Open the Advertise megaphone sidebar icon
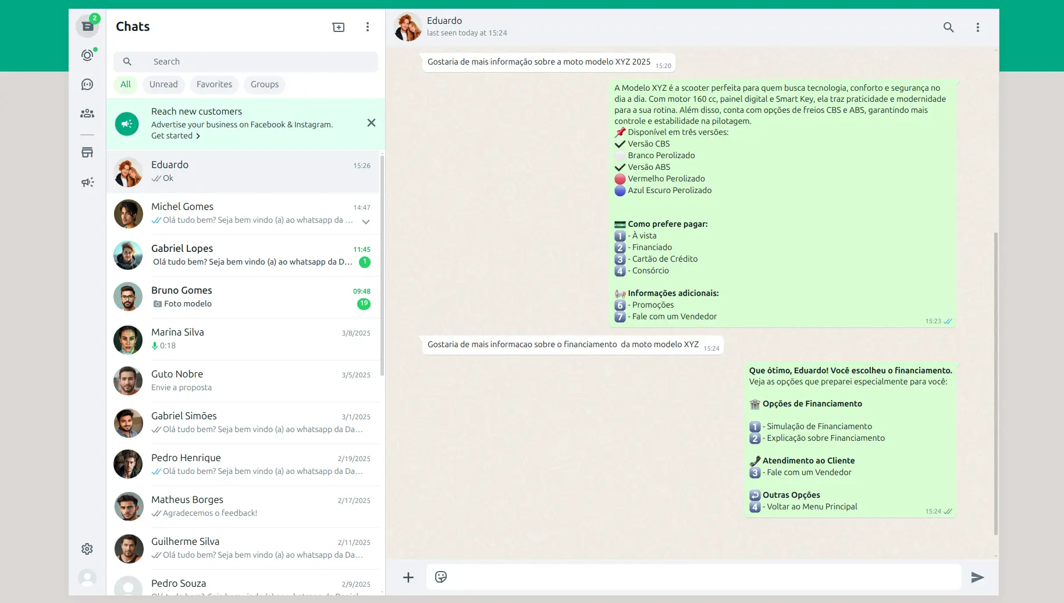Screen dimensions: 1064x603 [x=87, y=183]
